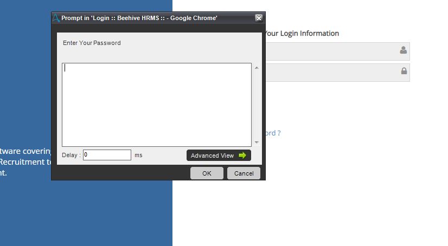Cancel the password prompt dialog
This screenshot has width=448, height=246.
tap(244, 173)
